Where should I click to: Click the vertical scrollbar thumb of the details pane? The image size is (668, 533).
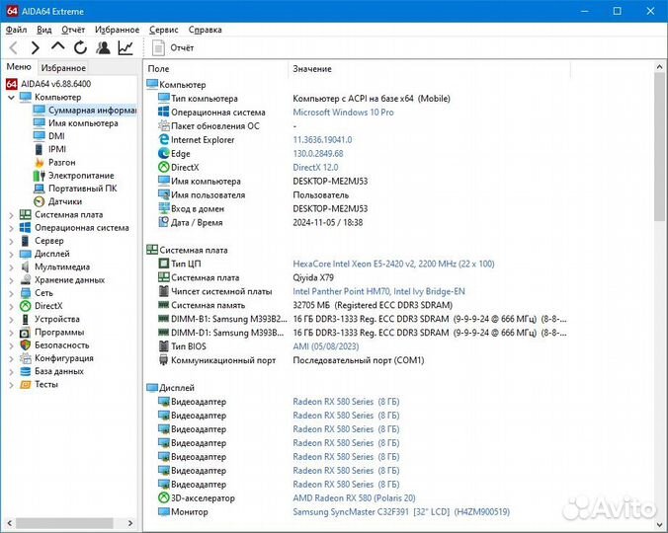[x=659, y=147]
